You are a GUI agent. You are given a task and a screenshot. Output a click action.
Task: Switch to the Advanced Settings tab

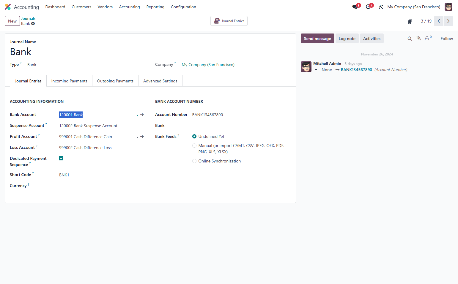tap(160, 81)
